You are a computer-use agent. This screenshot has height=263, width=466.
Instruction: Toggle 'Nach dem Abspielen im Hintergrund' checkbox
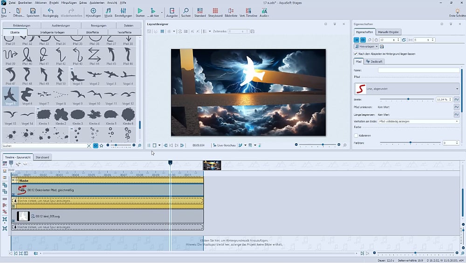[x=356, y=54]
